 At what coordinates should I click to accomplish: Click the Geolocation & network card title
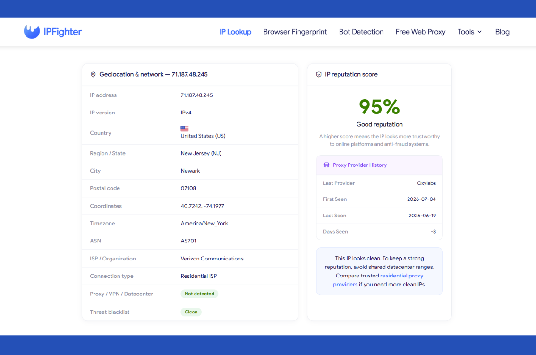point(153,74)
